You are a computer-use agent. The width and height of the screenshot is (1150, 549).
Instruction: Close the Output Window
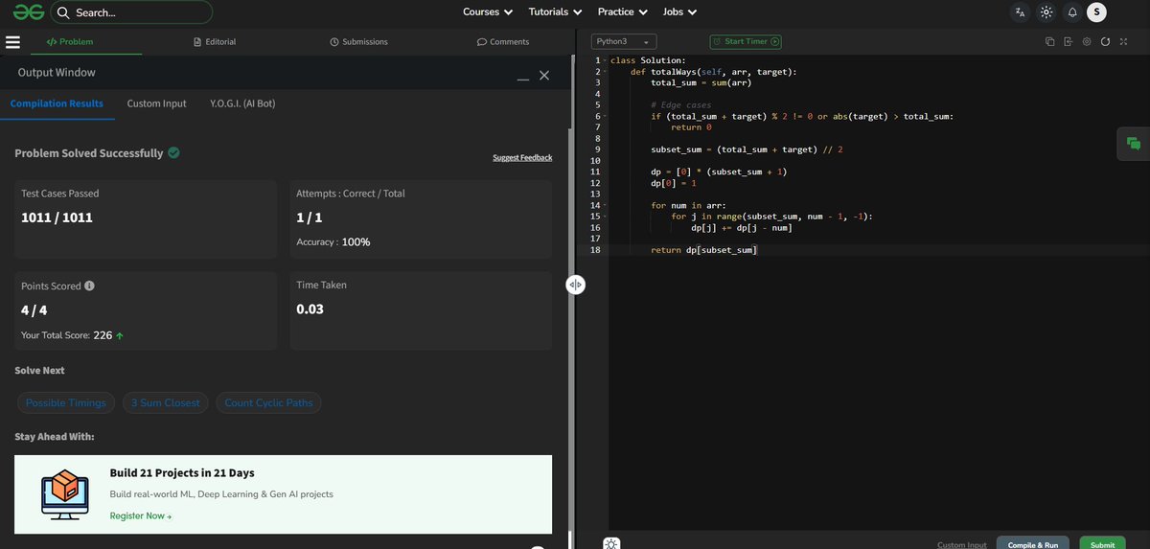pyautogui.click(x=544, y=75)
